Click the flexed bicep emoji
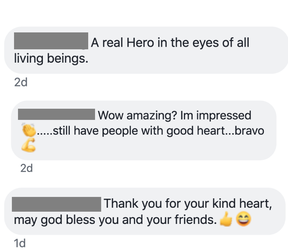This screenshot has height=252, width=288. pyautogui.click(x=29, y=146)
